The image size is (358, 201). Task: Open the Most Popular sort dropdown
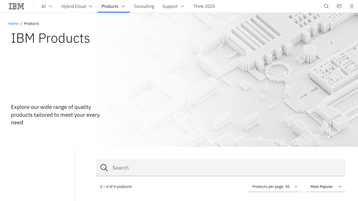[326, 187]
